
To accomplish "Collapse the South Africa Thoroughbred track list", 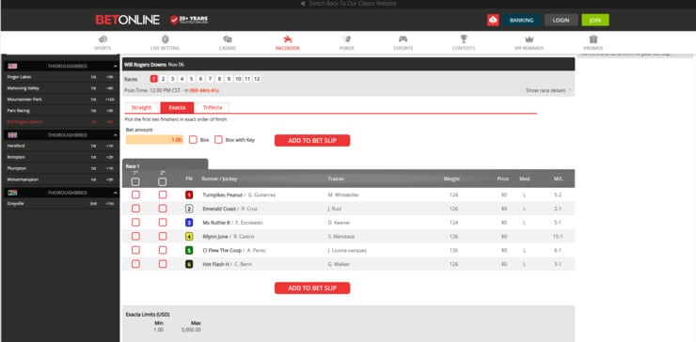I will click(x=116, y=193).
